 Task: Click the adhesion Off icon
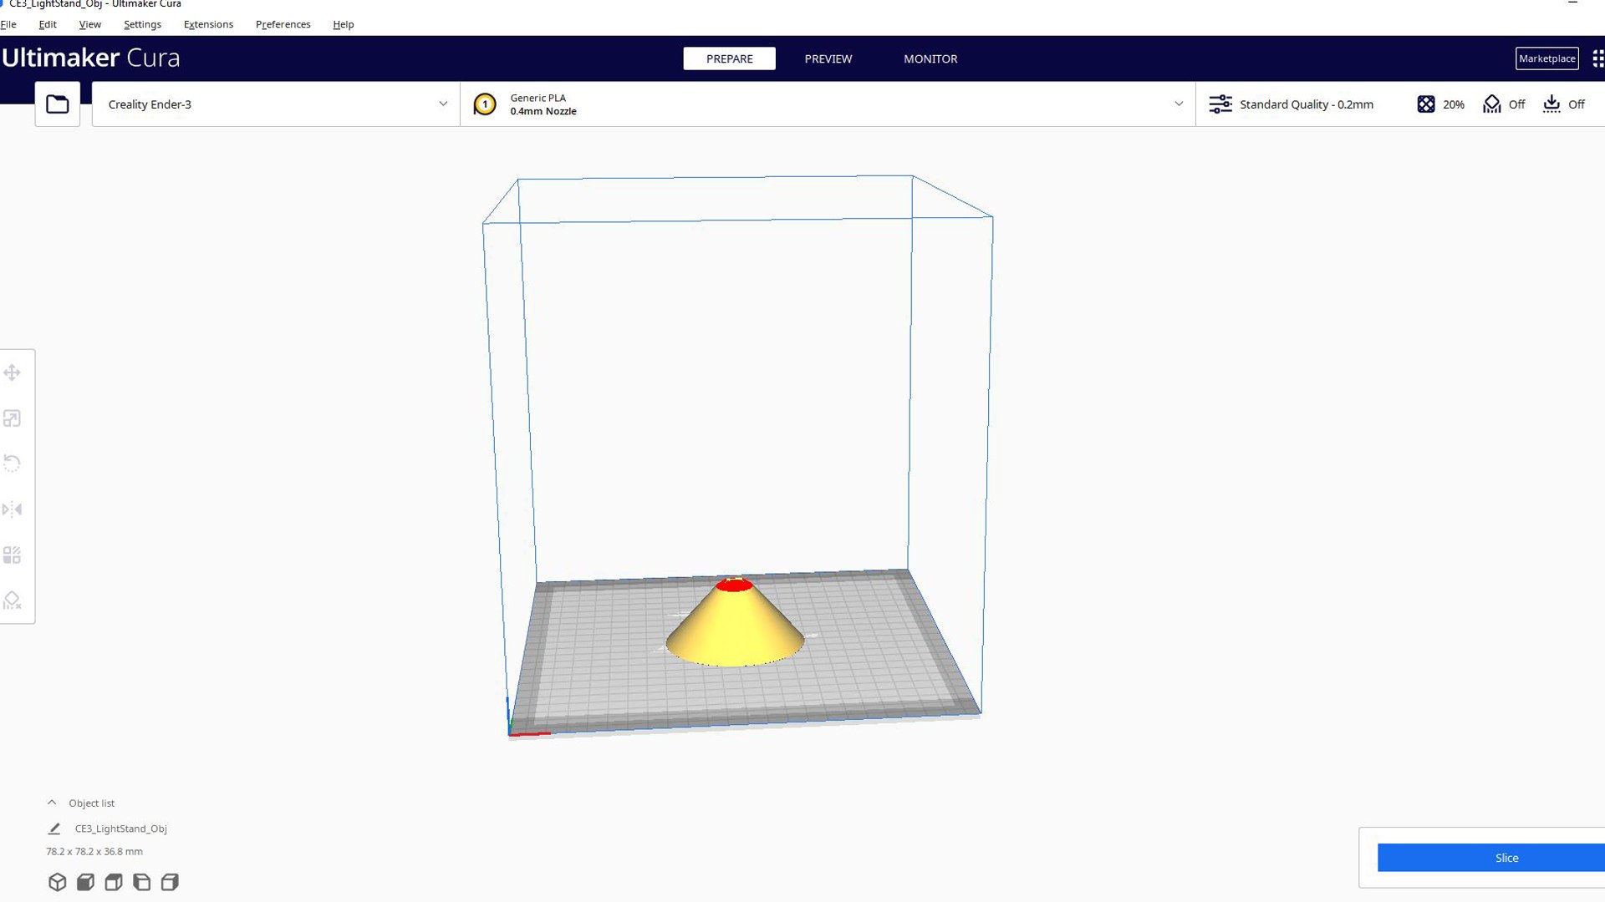click(1551, 104)
